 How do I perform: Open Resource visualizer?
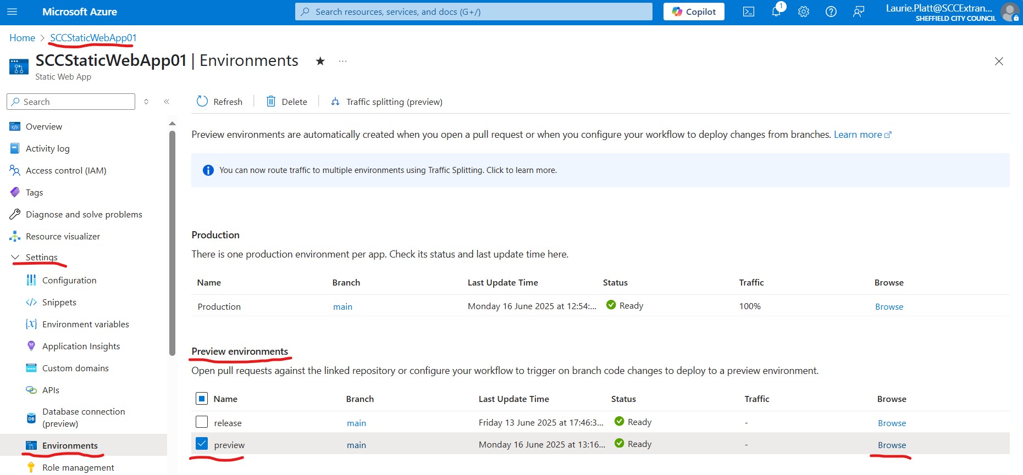(63, 236)
